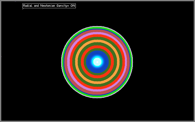This screenshot has width=195, height=122.
Task: Select the bright cyan glowing core
Action: (97, 62)
